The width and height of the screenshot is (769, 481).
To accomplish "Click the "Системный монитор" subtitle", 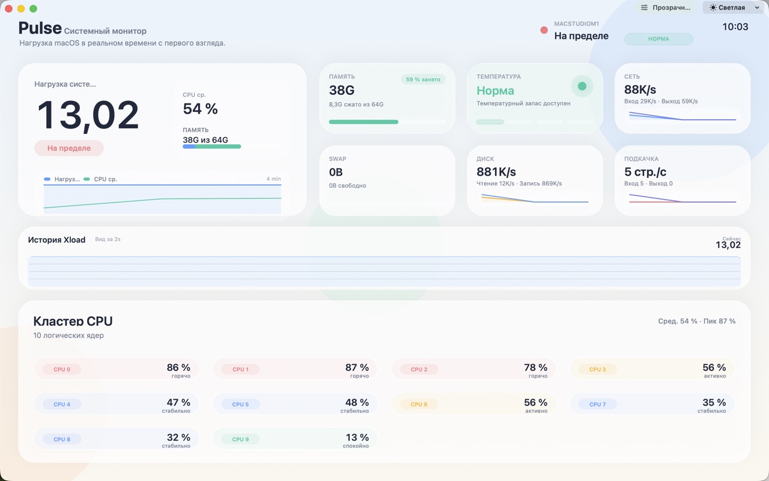I will (105, 31).
